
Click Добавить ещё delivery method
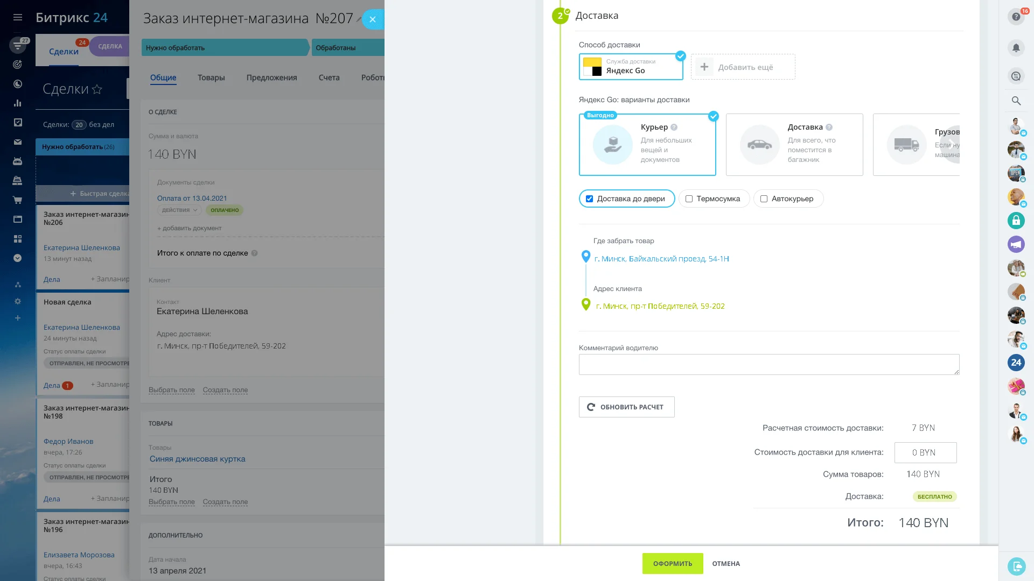(x=743, y=67)
